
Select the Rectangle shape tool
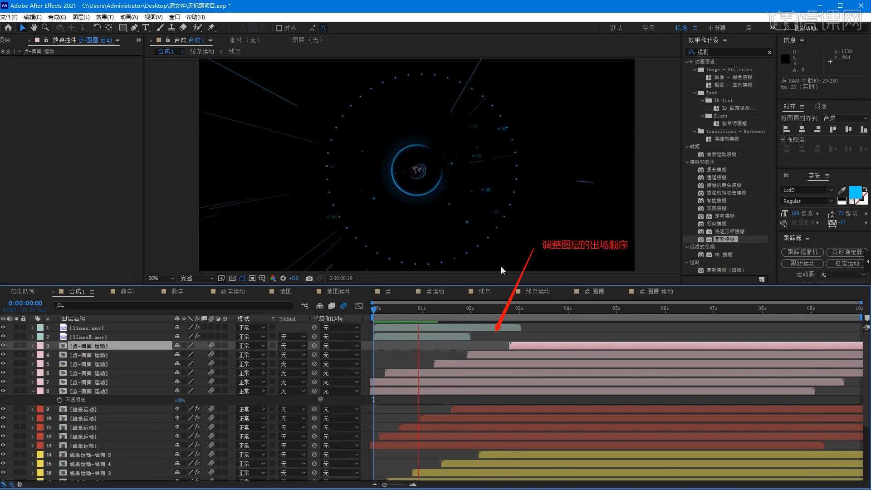coord(122,28)
